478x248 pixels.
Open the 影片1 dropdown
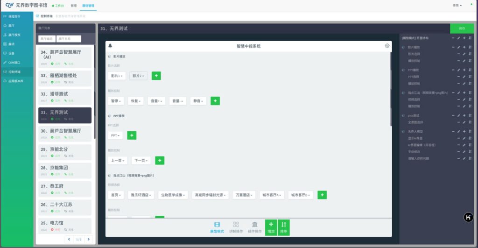point(117,76)
